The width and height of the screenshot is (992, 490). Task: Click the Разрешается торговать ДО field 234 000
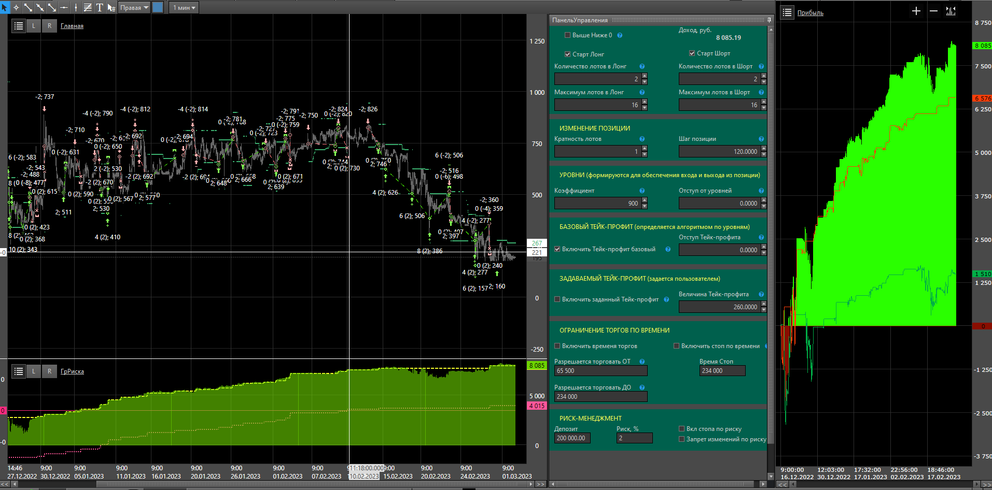(601, 397)
